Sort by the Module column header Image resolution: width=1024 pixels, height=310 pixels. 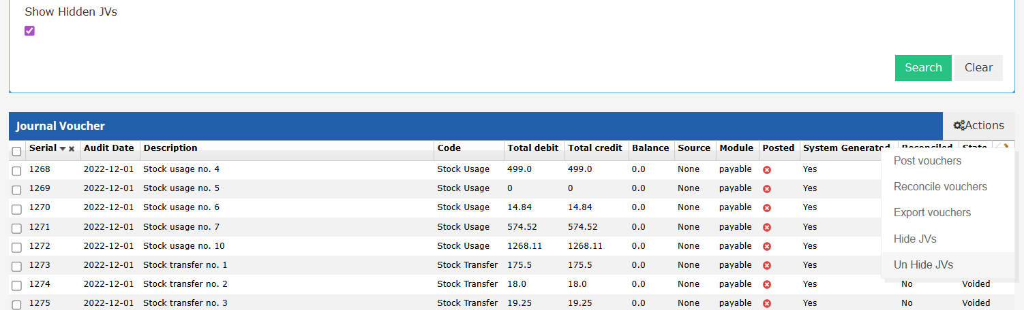[x=736, y=148]
